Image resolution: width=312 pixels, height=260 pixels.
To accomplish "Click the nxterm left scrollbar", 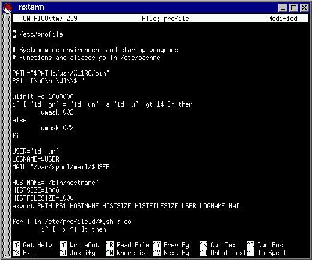I will [7, 136].
